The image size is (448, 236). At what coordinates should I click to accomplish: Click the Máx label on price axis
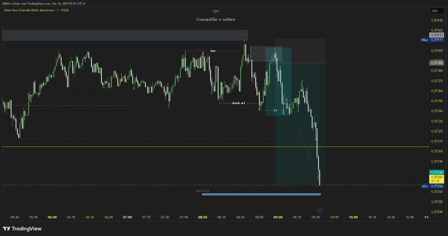[x=424, y=40]
